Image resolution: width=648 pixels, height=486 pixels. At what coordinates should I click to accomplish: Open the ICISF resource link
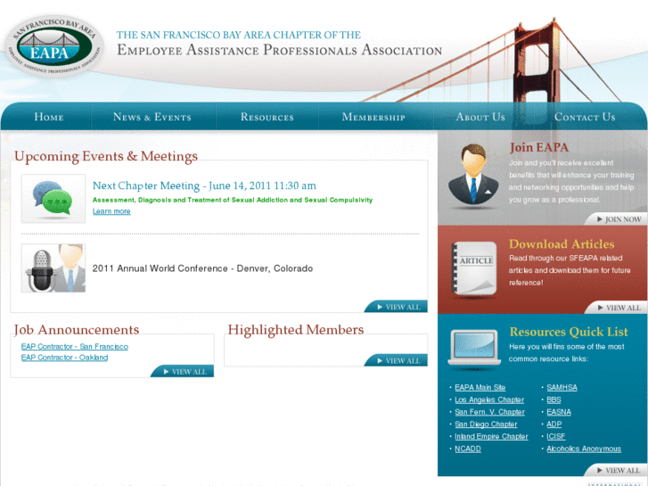click(x=556, y=436)
